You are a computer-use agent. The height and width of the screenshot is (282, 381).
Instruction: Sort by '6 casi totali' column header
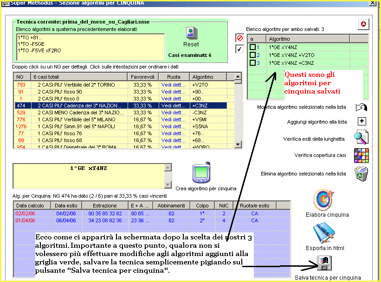79,77
